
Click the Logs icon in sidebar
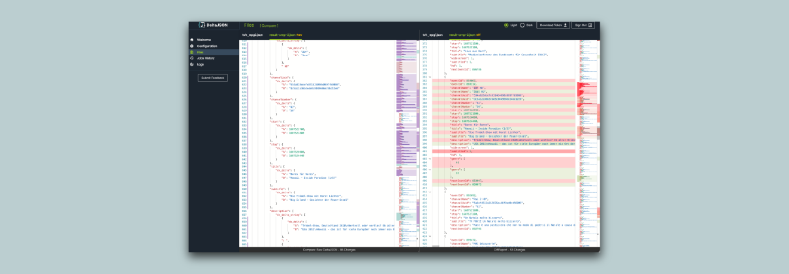click(x=192, y=64)
